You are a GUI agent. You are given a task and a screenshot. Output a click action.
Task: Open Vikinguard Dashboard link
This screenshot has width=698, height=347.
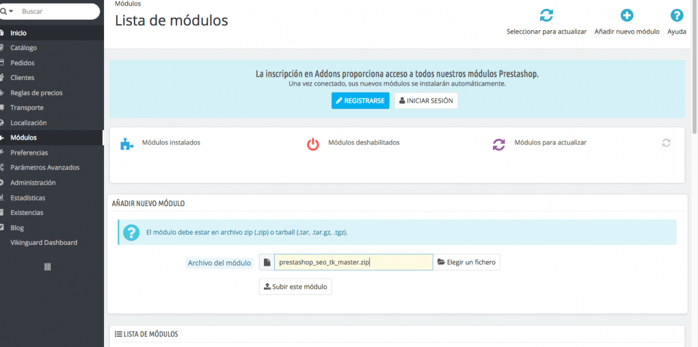pos(44,242)
